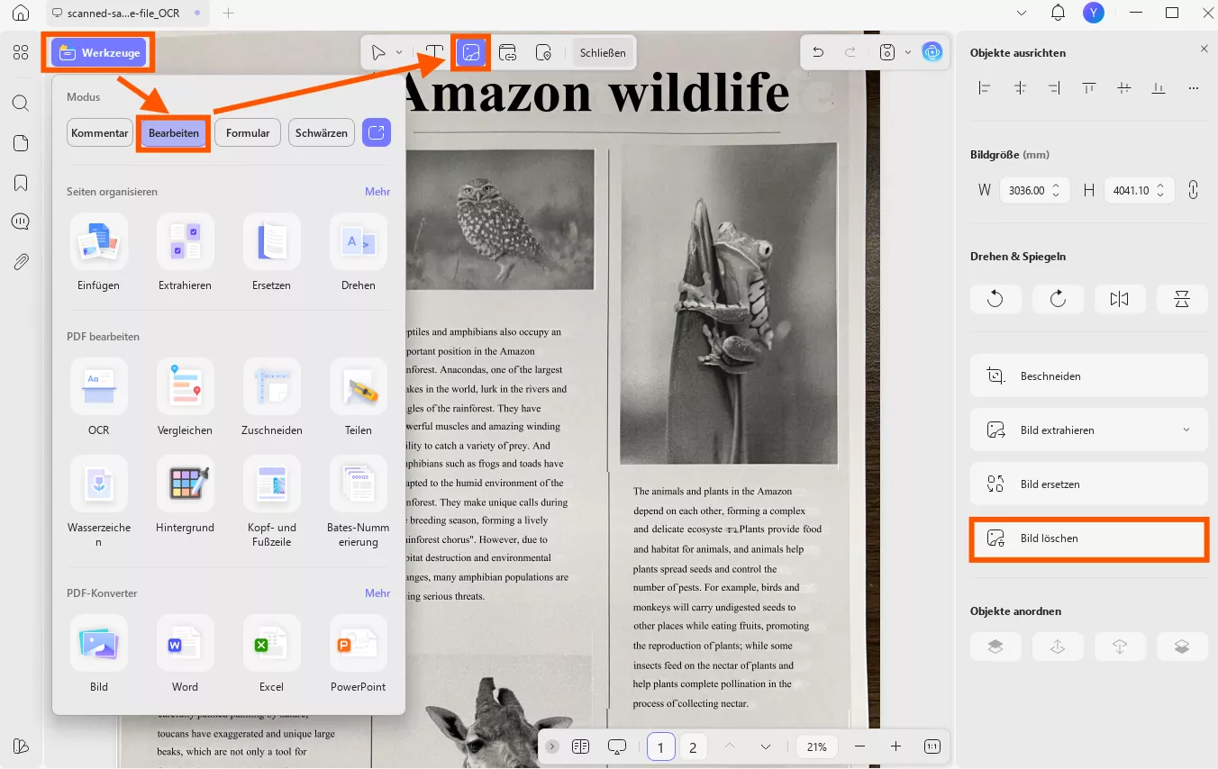Open more alignment options
Image resolution: width=1218 pixels, height=769 pixels.
tap(1194, 88)
